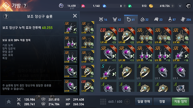Viewport: 193px width, 108px height.
Task: Select the first UR ring LV.40 +23 in inventory
Action: pyautogui.click(x=109, y=36)
